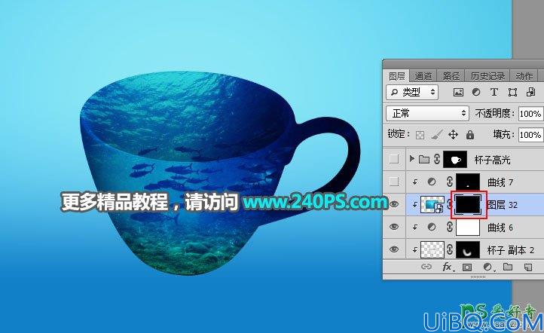Image resolution: width=544 pixels, height=333 pixels.
Task: Select layer named 杯子 副本 2
Action: click(x=511, y=250)
